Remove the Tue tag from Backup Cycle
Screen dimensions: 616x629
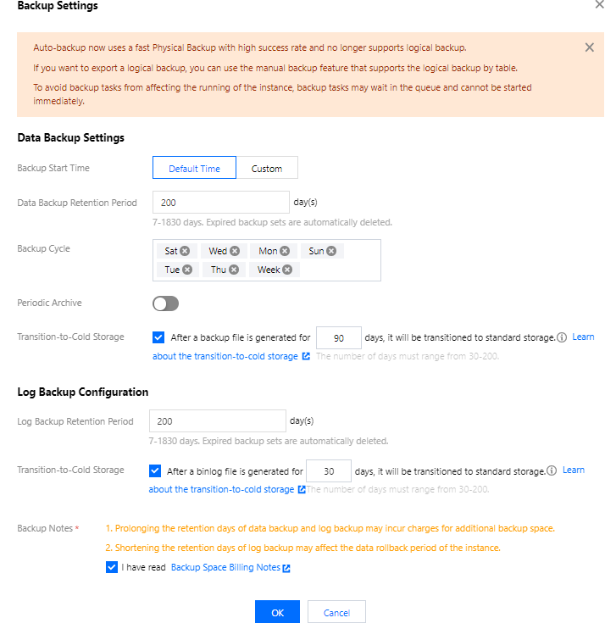point(187,270)
